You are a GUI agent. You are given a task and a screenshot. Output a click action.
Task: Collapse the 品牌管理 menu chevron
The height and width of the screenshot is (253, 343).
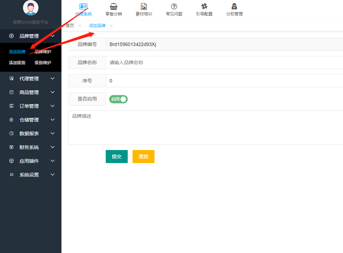[53, 36]
